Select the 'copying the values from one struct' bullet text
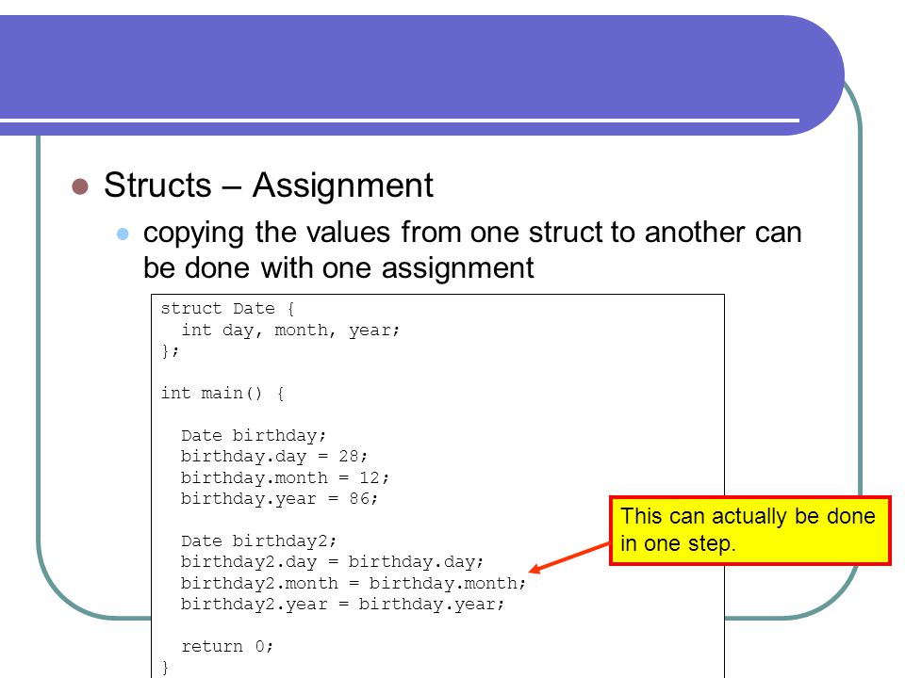The image size is (905, 678). [x=472, y=250]
